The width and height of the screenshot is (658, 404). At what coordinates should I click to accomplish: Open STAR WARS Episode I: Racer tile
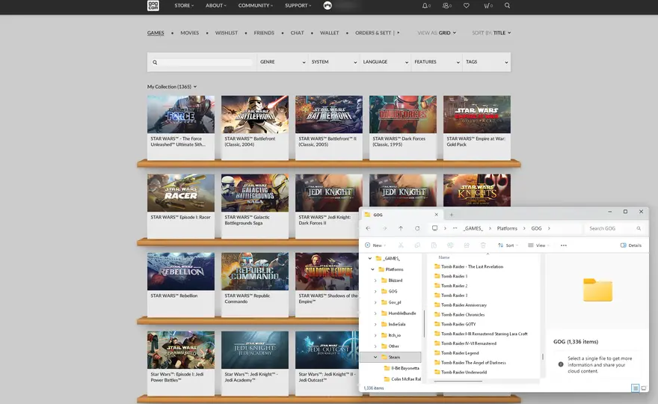click(x=181, y=205)
